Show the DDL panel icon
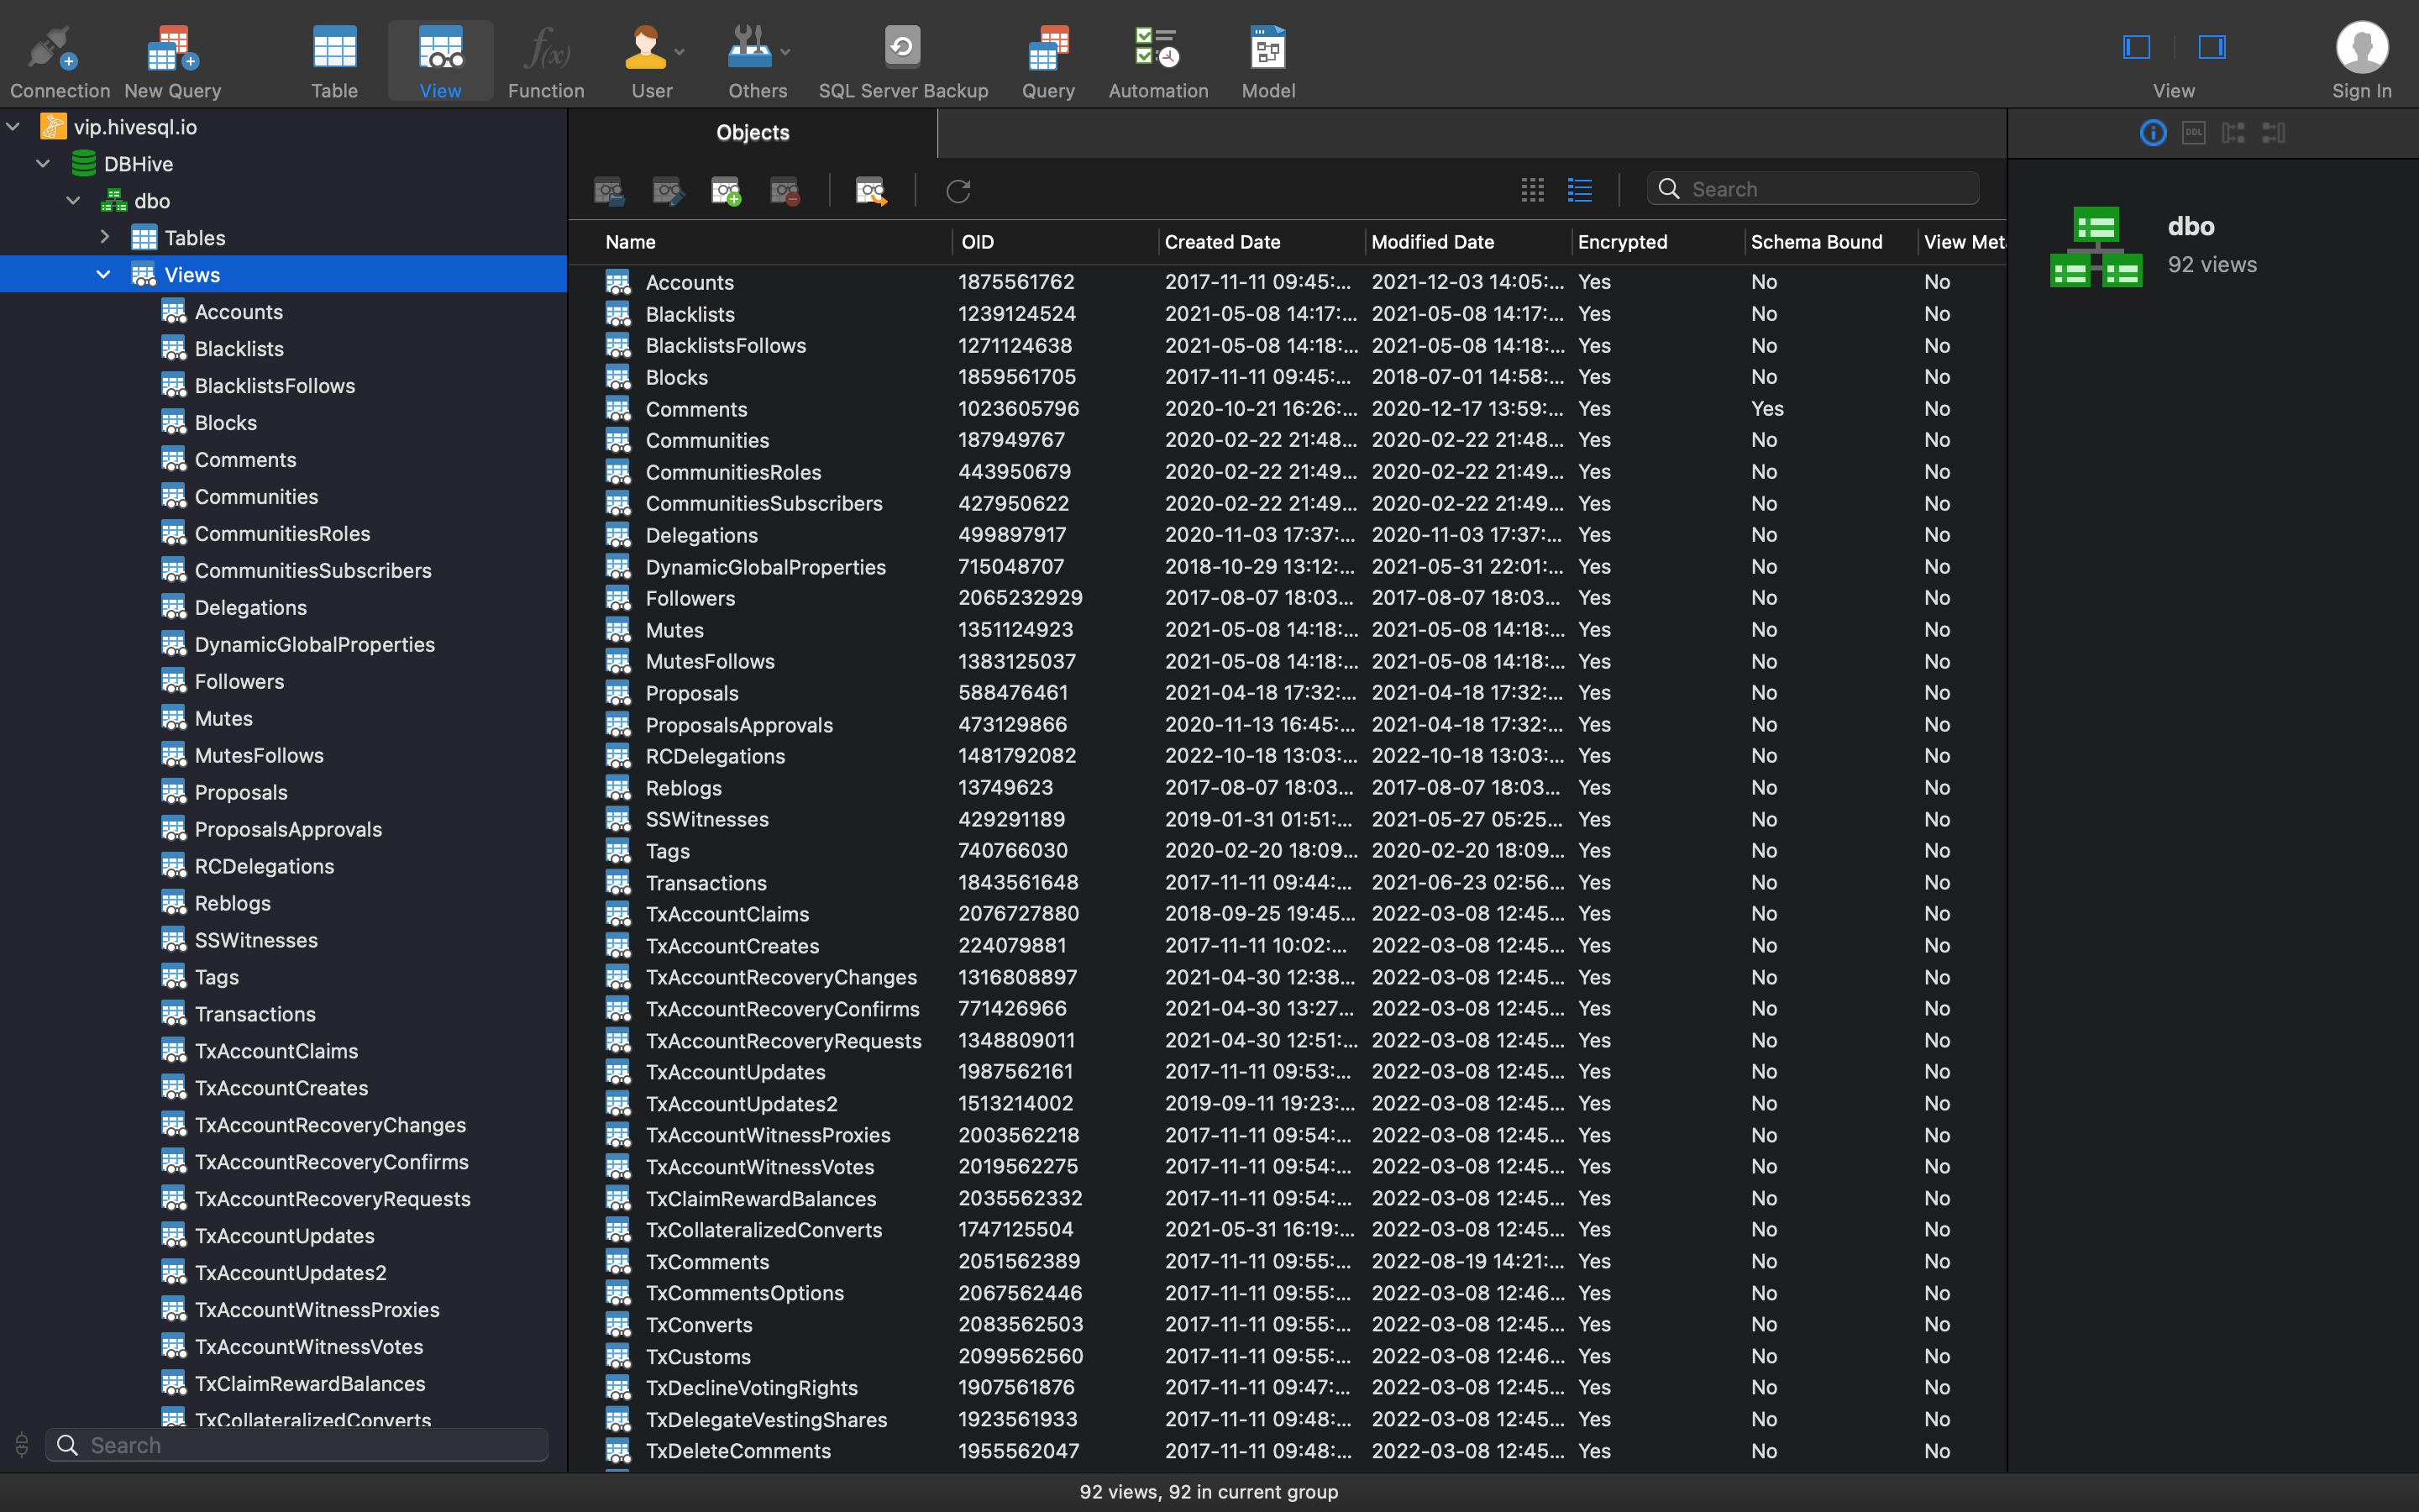The image size is (2419, 1512). pyautogui.click(x=2193, y=132)
